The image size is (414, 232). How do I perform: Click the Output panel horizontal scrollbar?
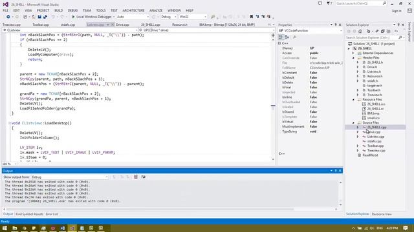170,209
